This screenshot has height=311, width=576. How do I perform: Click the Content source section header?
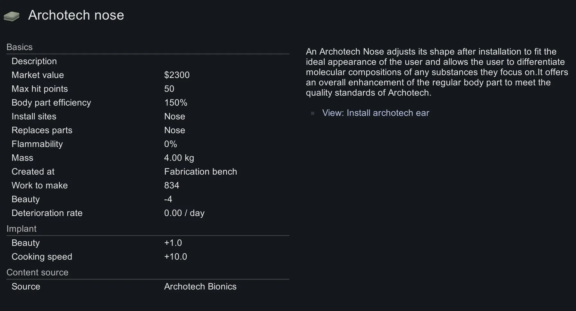38,272
